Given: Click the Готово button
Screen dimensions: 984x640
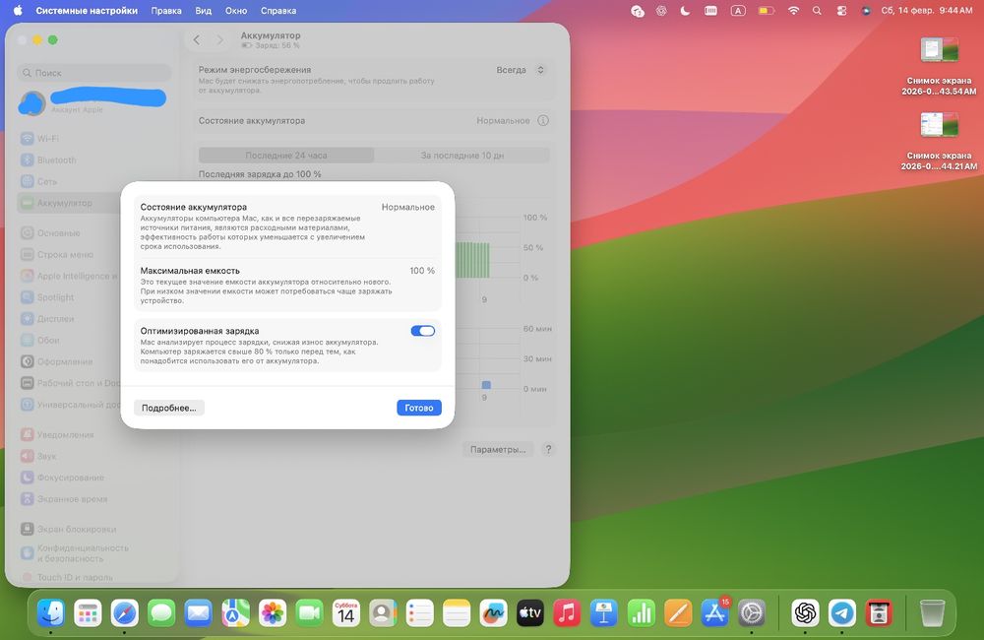Looking at the screenshot, I should point(418,408).
